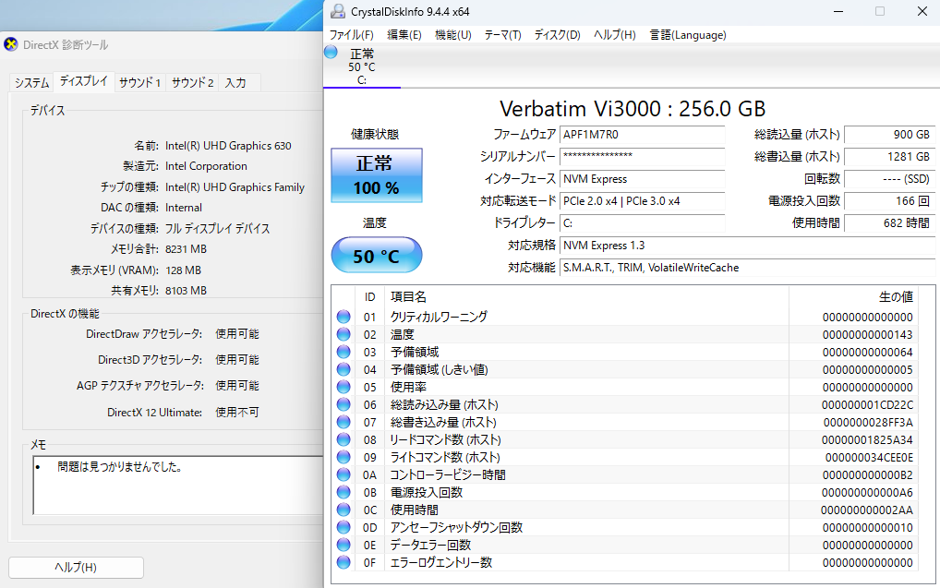Click the 正常 100 % health status button
The image size is (940, 588).
point(377,175)
